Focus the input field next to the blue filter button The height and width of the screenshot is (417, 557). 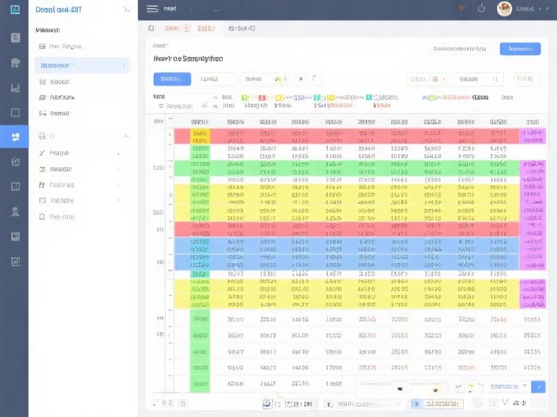216,79
